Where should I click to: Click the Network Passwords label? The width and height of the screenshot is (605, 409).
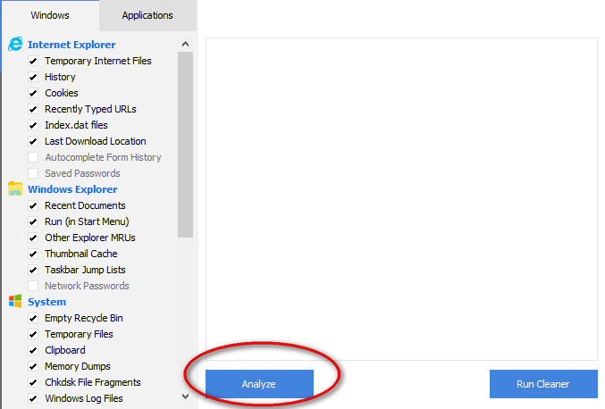[x=87, y=286]
